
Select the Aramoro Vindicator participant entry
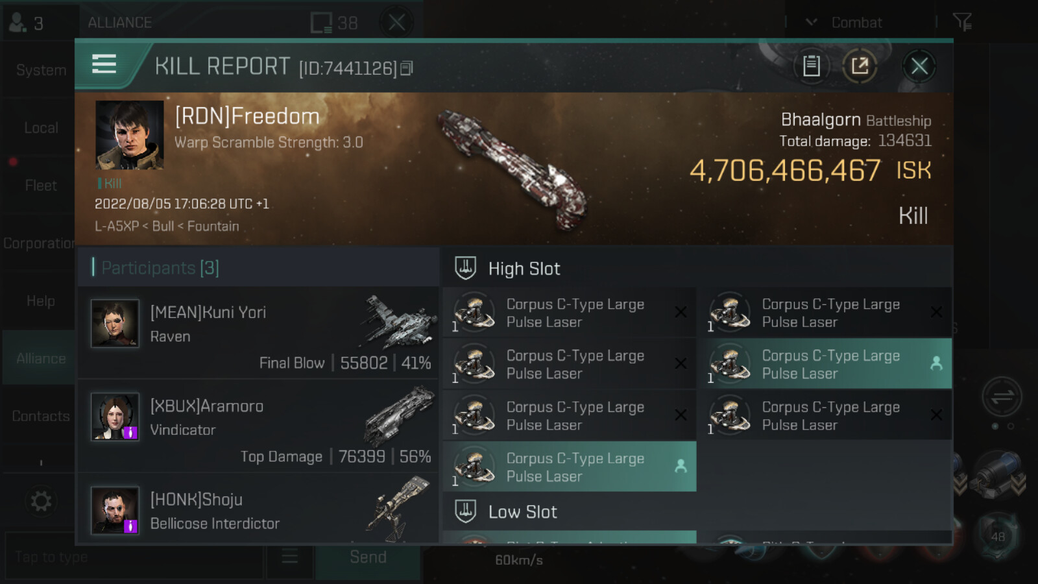tap(258, 426)
